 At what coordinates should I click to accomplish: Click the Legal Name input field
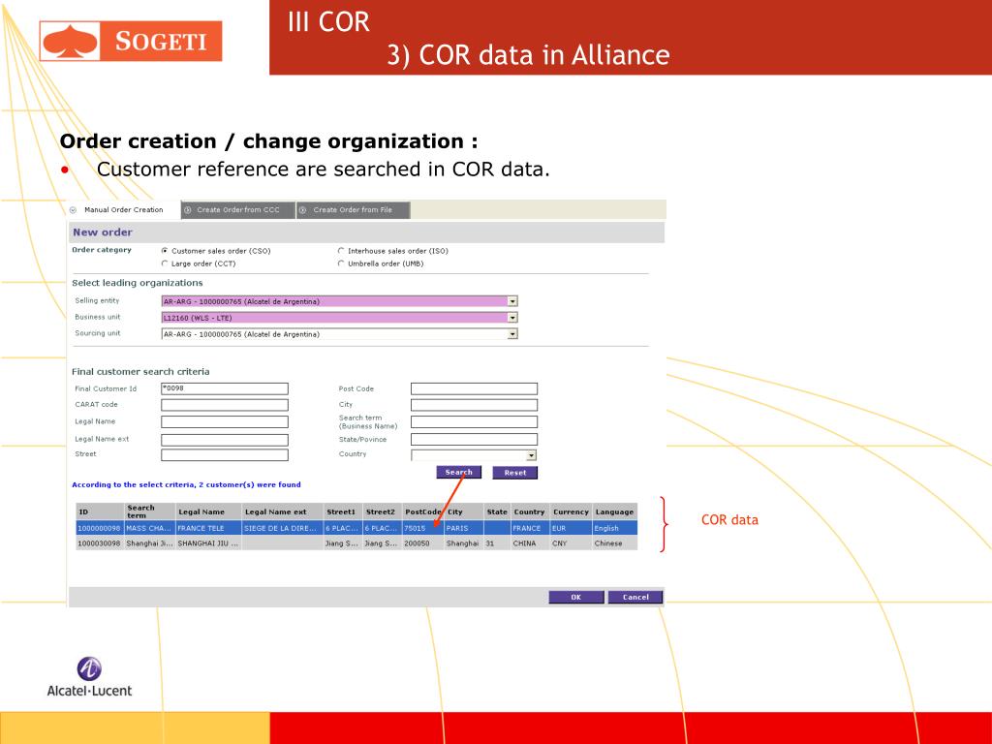click(225, 422)
